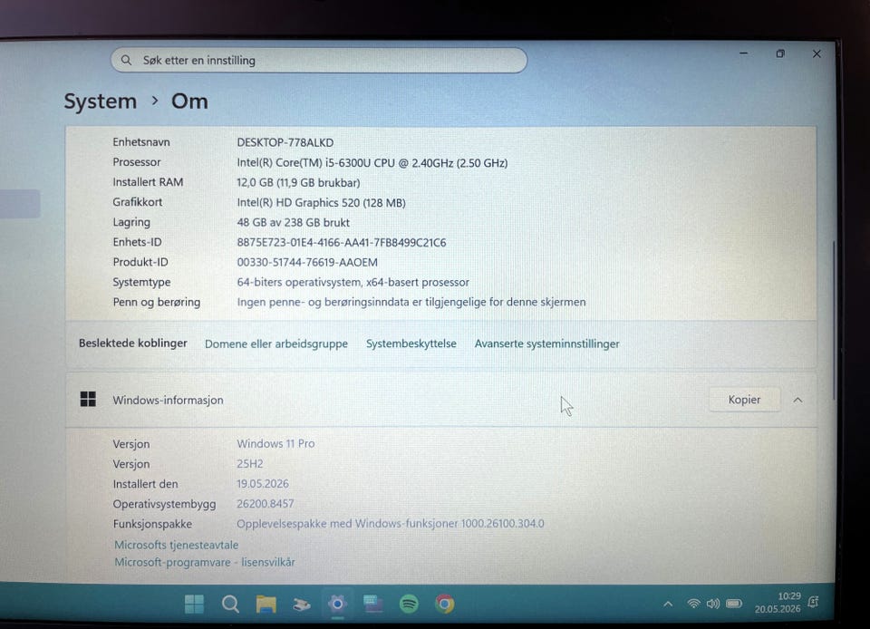The width and height of the screenshot is (870, 629).
Task: Click the Kopier button
Action: coord(744,400)
